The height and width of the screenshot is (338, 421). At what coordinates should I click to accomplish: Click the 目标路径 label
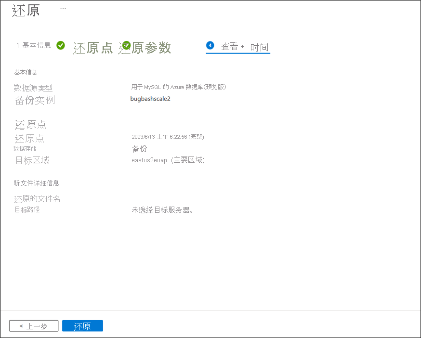tap(27, 209)
